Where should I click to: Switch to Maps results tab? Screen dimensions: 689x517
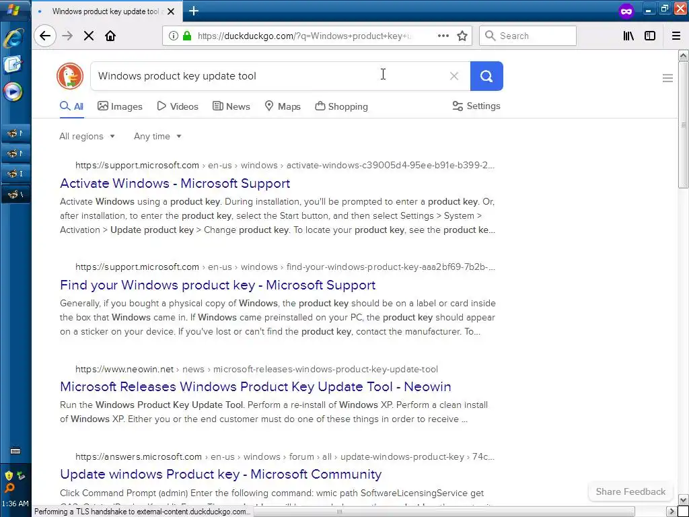(x=283, y=106)
